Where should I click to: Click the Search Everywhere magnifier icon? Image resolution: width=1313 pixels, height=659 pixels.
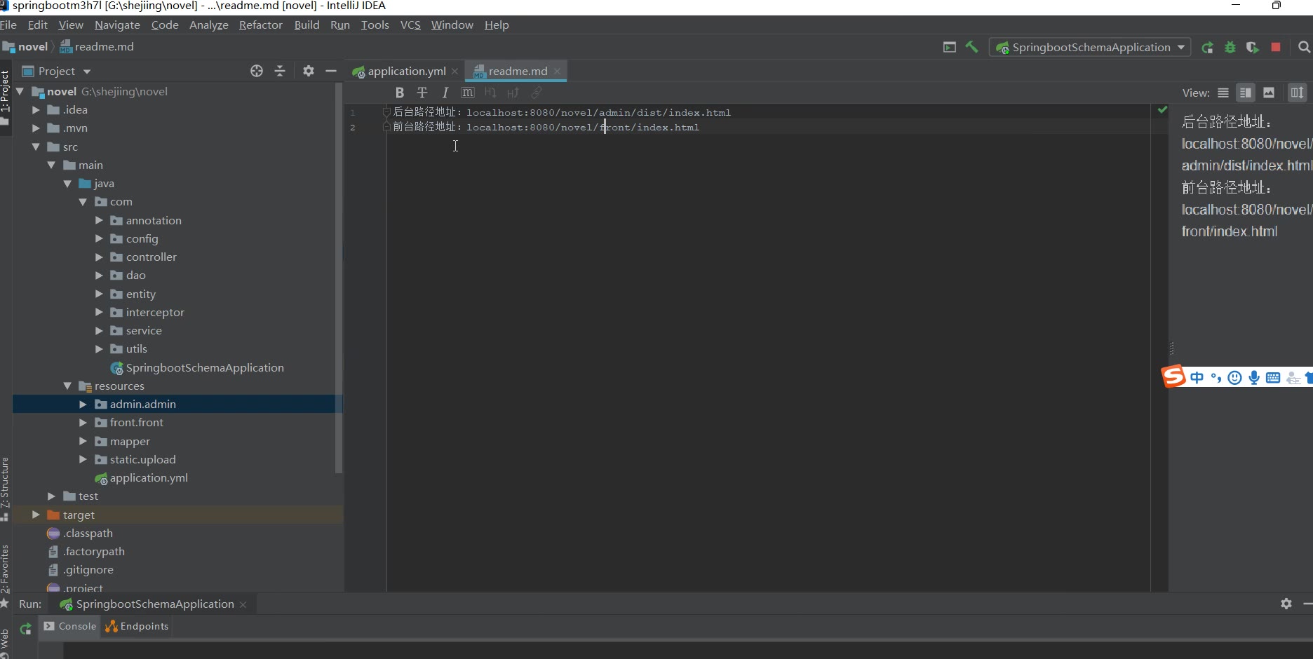1304,47
